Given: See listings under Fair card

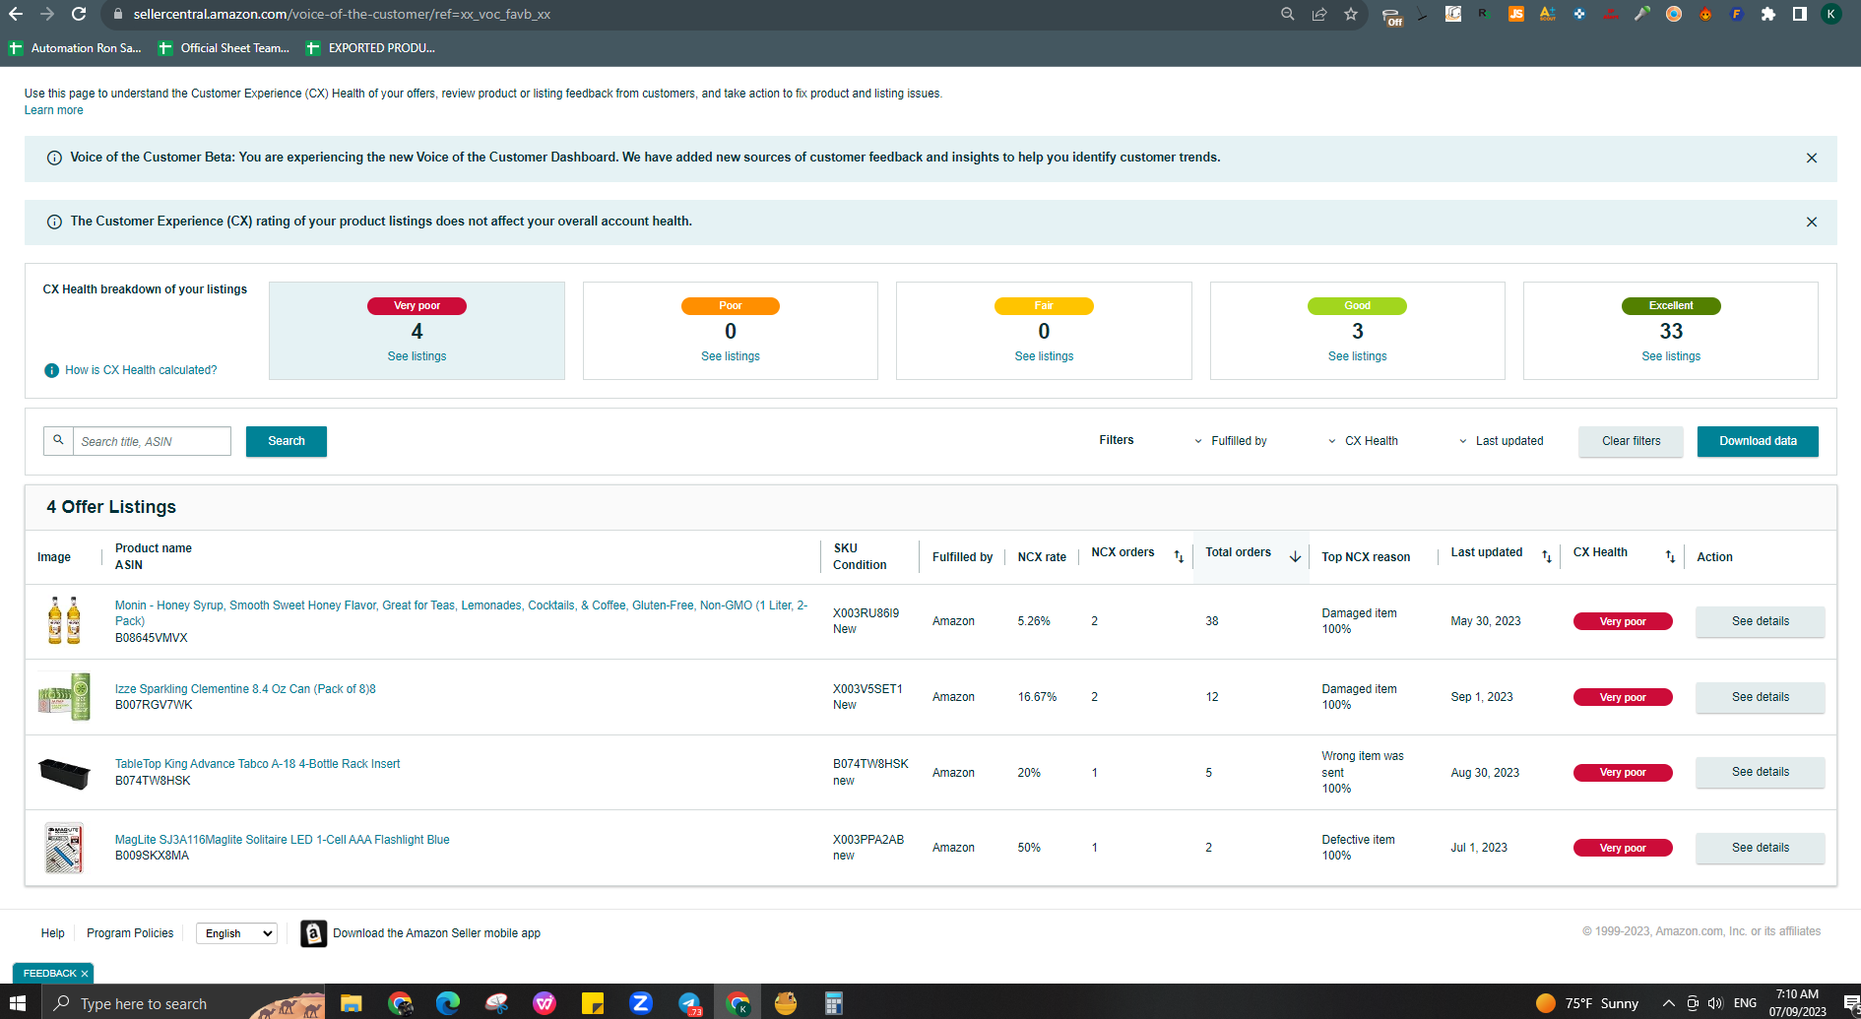Looking at the screenshot, I should 1044,356.
